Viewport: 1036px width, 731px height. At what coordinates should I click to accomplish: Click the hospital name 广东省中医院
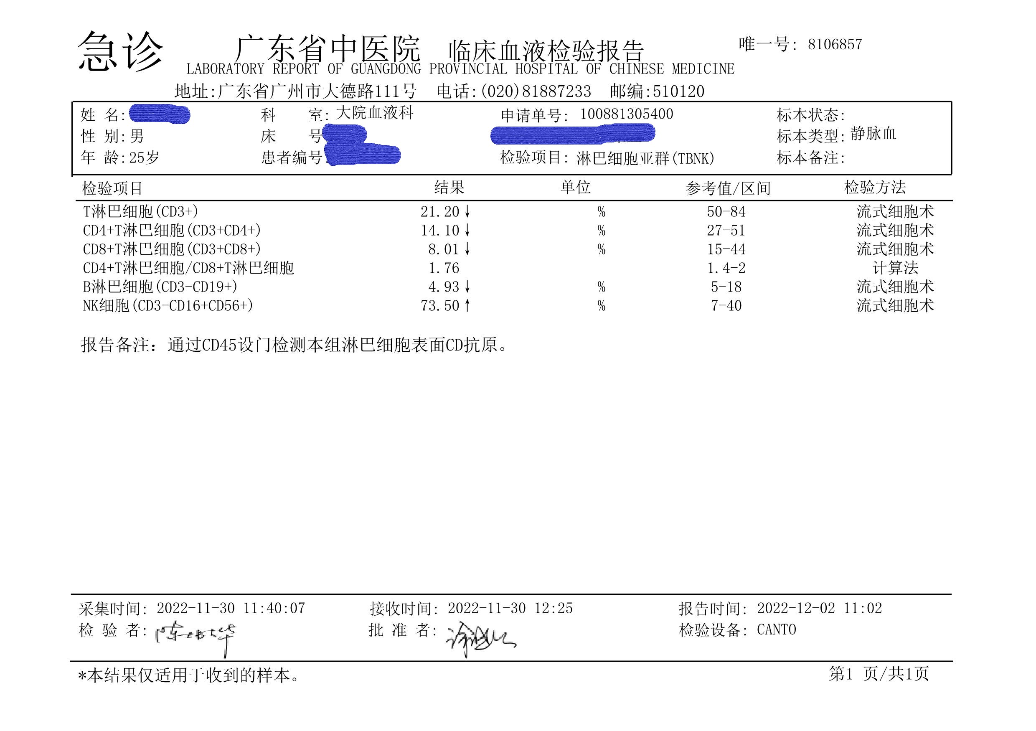pos(328,49)
